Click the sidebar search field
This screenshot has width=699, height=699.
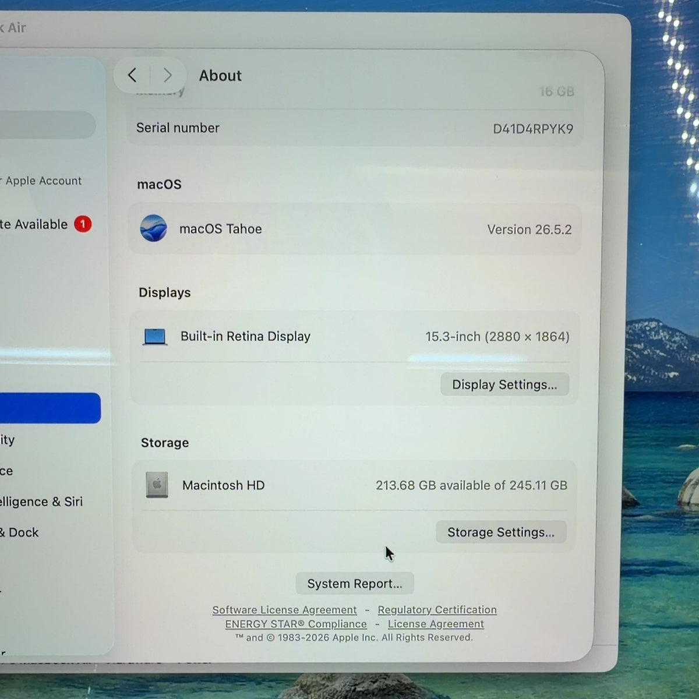click(x=48, y=125)
